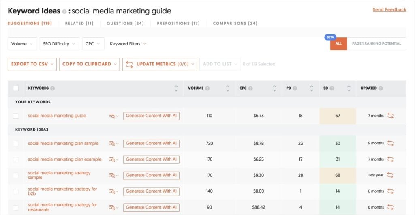This screenshot has height=215, width=415.
Task: Check the box for strategy for restaurants
Action: coord(16,207)
